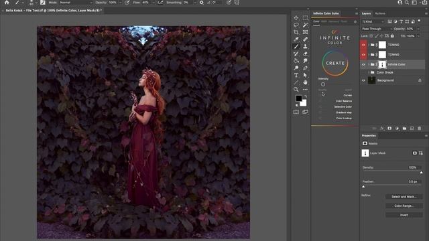Click the add layer style fx icon
Image resolution: width=429 pixels, height=241 pixels.
pos(382,128)
